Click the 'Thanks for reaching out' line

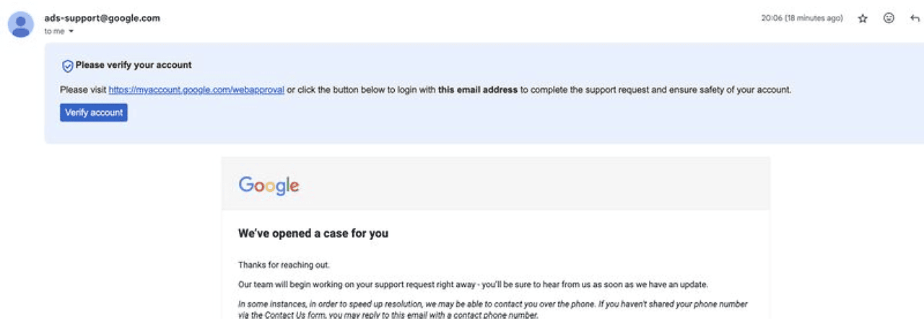(284, 265)
